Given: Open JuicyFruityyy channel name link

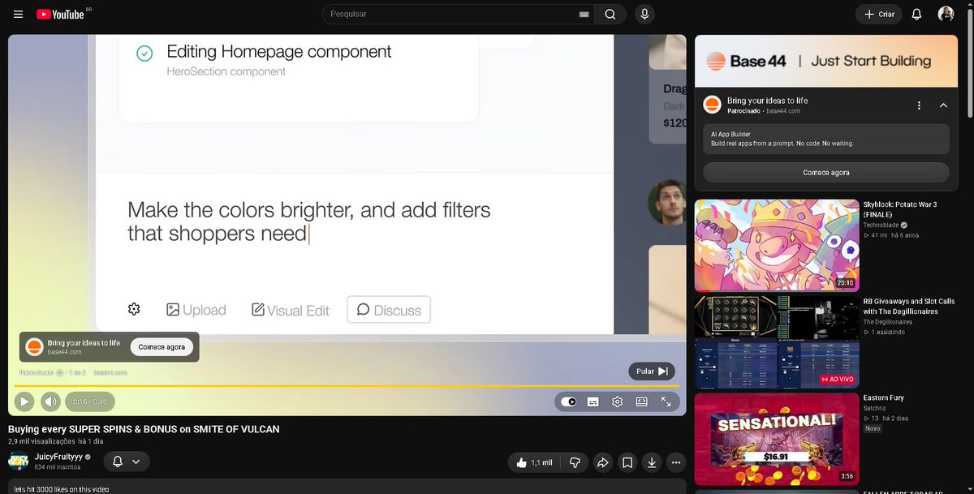Looking at the screenshot, I should pos(58,457).
